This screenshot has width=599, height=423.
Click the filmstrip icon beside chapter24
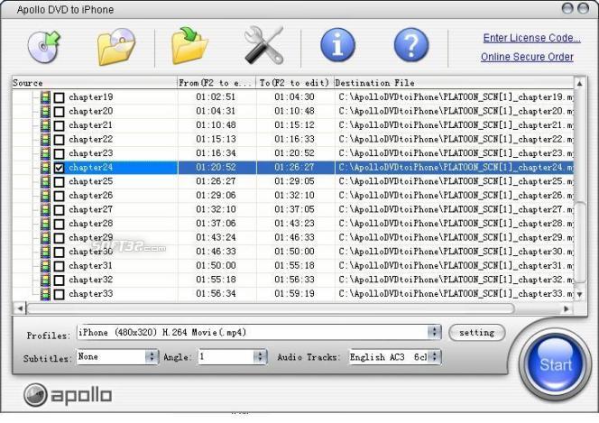tap(45, 168)
